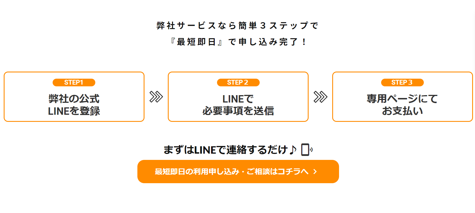Click the double chevron between STEP1 and STEP2

pos(156,97)
